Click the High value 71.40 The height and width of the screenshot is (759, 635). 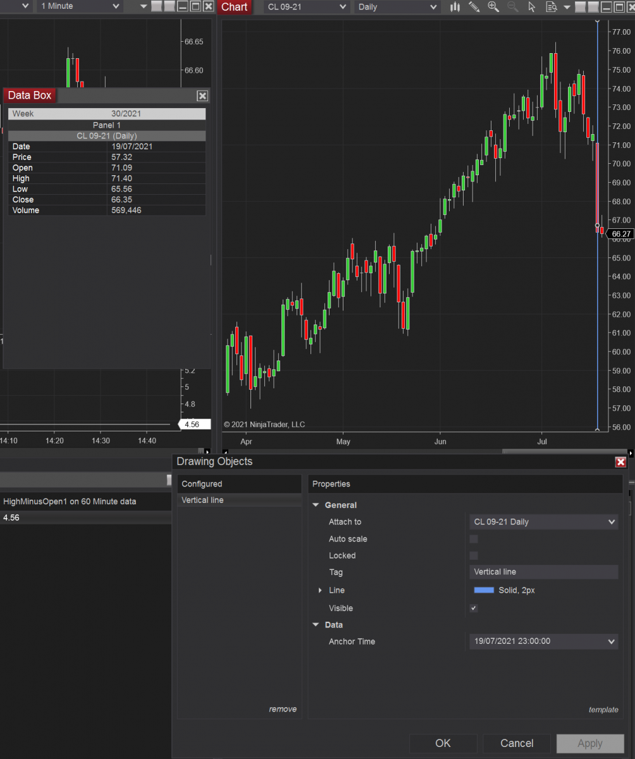121,178
